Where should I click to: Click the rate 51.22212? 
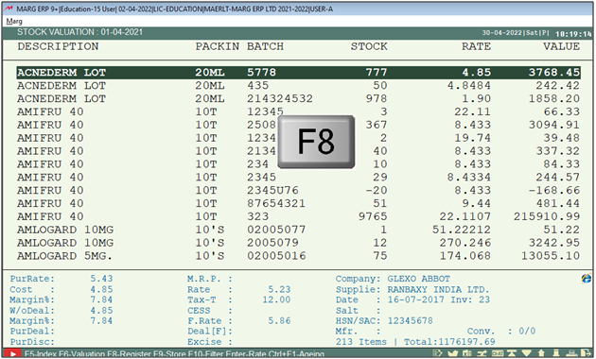point(462,230)
